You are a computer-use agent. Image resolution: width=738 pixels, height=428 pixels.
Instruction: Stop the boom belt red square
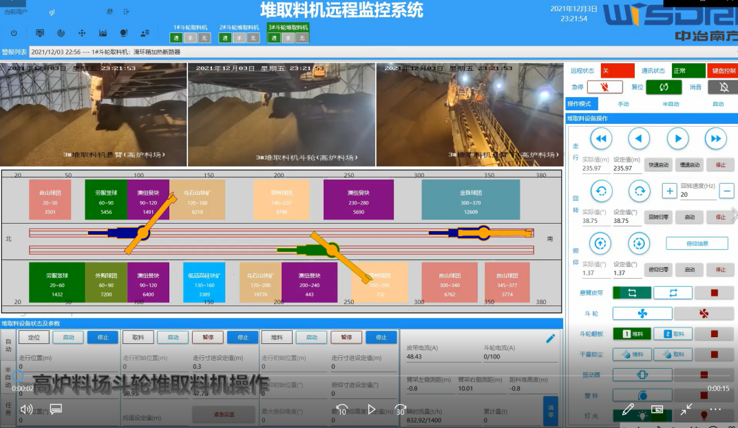pos(714,293)
